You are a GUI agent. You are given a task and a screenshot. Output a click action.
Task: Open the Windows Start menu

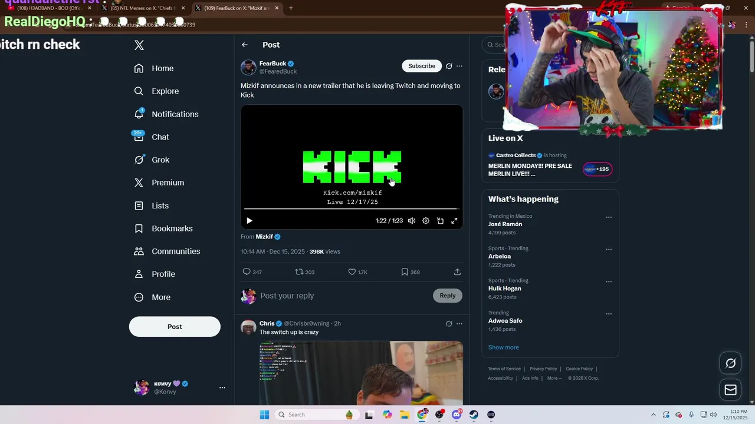pos(264,415)
